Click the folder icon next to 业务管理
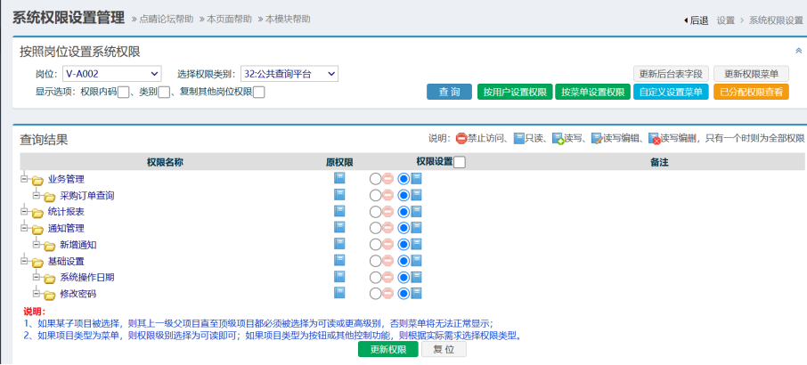This screenshot has width=807, height=365. (37, 179)
